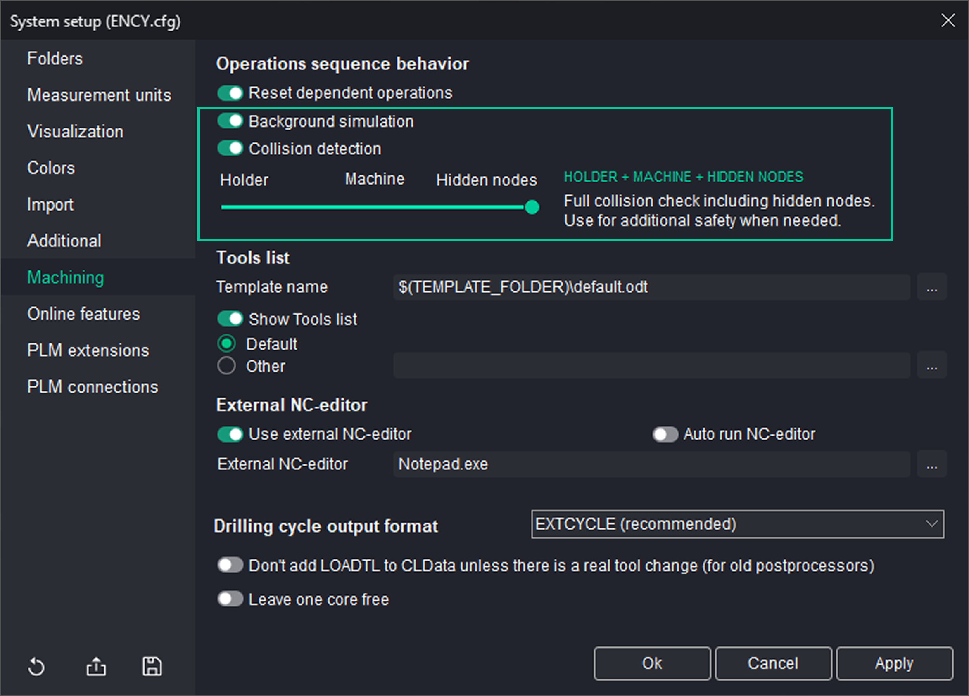This screenshot has width=969, height=696.
Task: Disable Background simulation toggle
Action: (x=230, y=121)
